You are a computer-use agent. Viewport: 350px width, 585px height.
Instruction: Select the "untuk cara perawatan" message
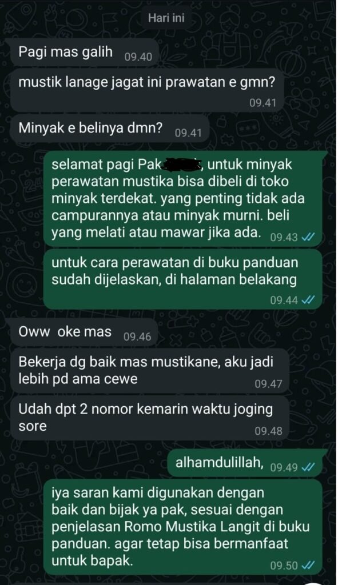pyautogui.click(x=182, y=279)
